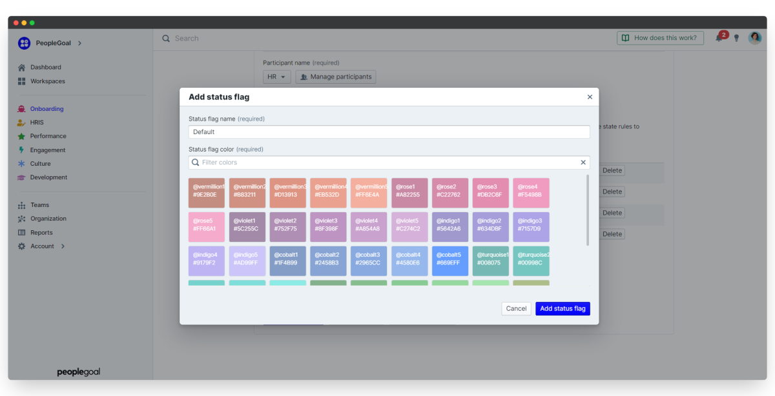This screenshot has width=775, height=396.
Task: Expand the Account submenu arrow
Action: [x=63, y=246]
